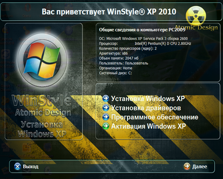The image size is (223, 179).
Task: Click the orange arrow next to Далее
Action: coord(187,166)
